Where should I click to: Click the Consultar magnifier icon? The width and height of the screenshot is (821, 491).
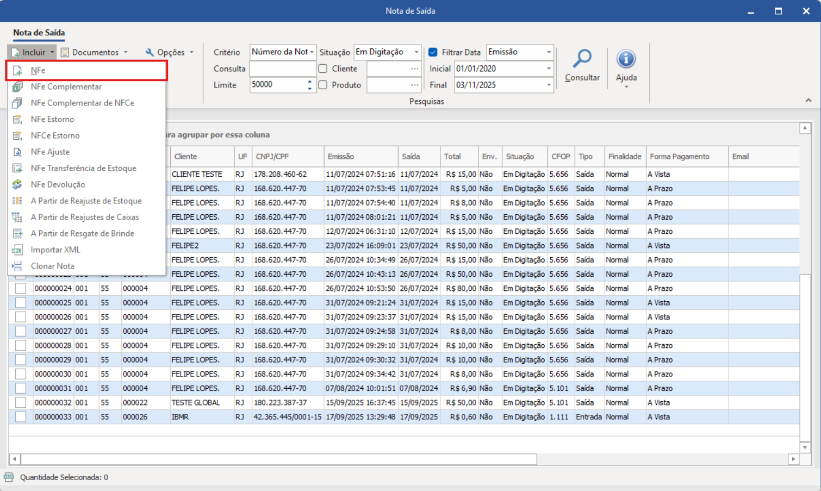pyautogui.click(x=582, y=59)
